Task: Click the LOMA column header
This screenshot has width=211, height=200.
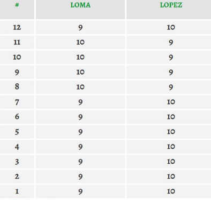Action: 80,5
